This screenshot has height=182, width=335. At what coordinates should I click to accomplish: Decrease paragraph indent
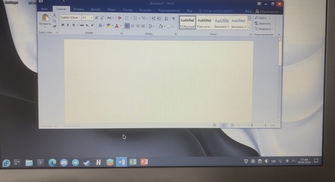153,19
